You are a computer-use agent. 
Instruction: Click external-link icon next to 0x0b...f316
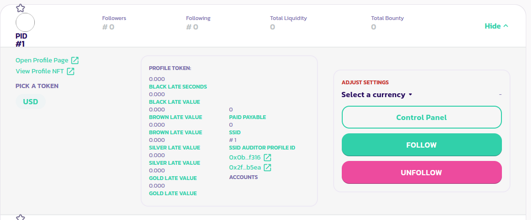[268, 157]
